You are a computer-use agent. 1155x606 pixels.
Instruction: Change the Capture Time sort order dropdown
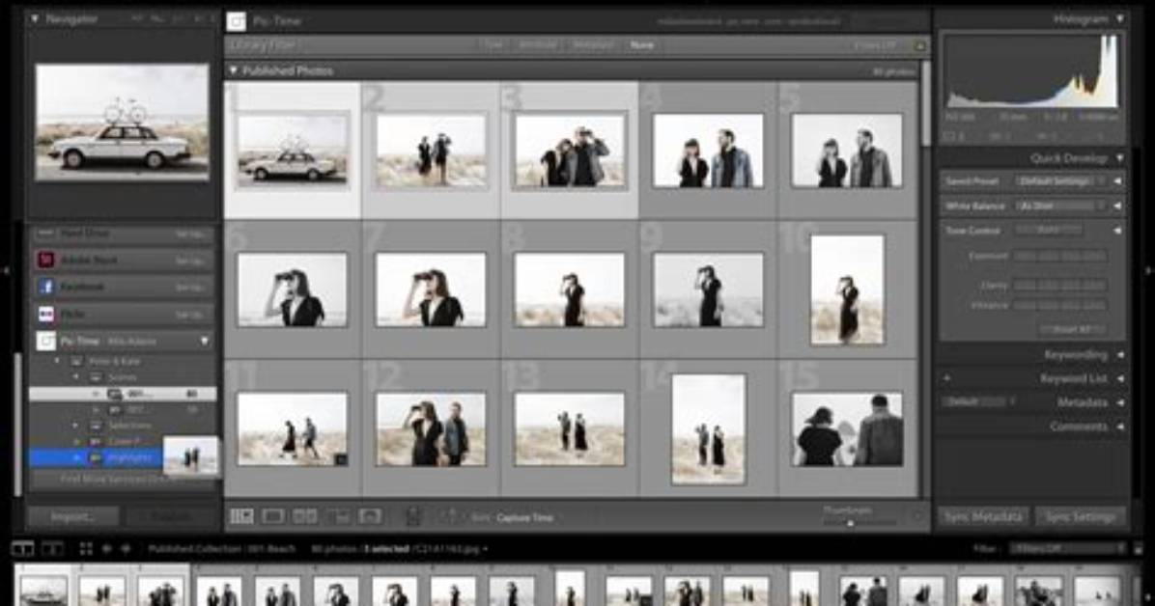coord(524,517)
